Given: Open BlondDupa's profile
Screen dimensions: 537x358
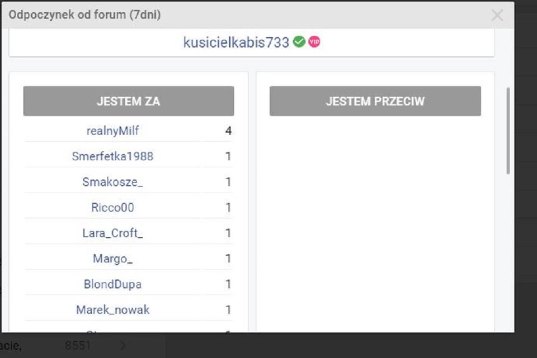Looking at the screenshot, I should (112, 284).
